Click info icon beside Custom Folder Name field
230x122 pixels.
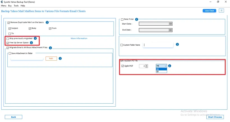[177, 44]
